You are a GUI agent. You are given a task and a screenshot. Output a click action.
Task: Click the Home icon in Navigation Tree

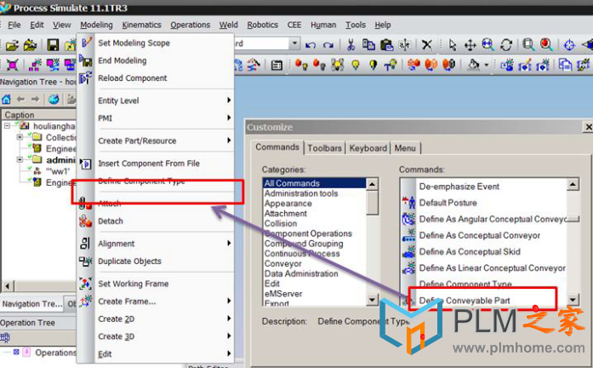click(6, 100)
